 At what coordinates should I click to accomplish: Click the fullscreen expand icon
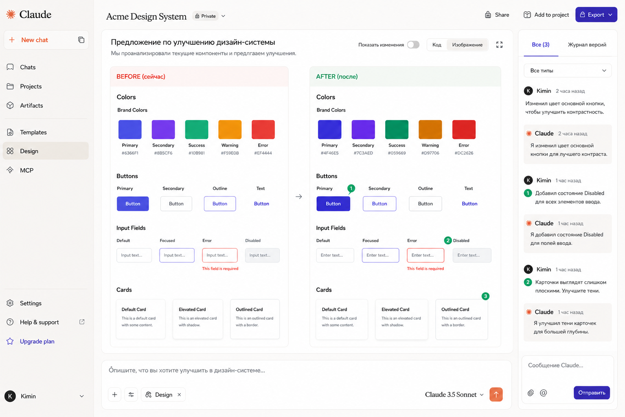(x=499, y=45)
